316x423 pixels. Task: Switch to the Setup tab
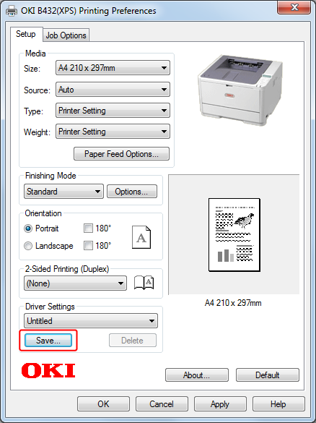[26, 34]
